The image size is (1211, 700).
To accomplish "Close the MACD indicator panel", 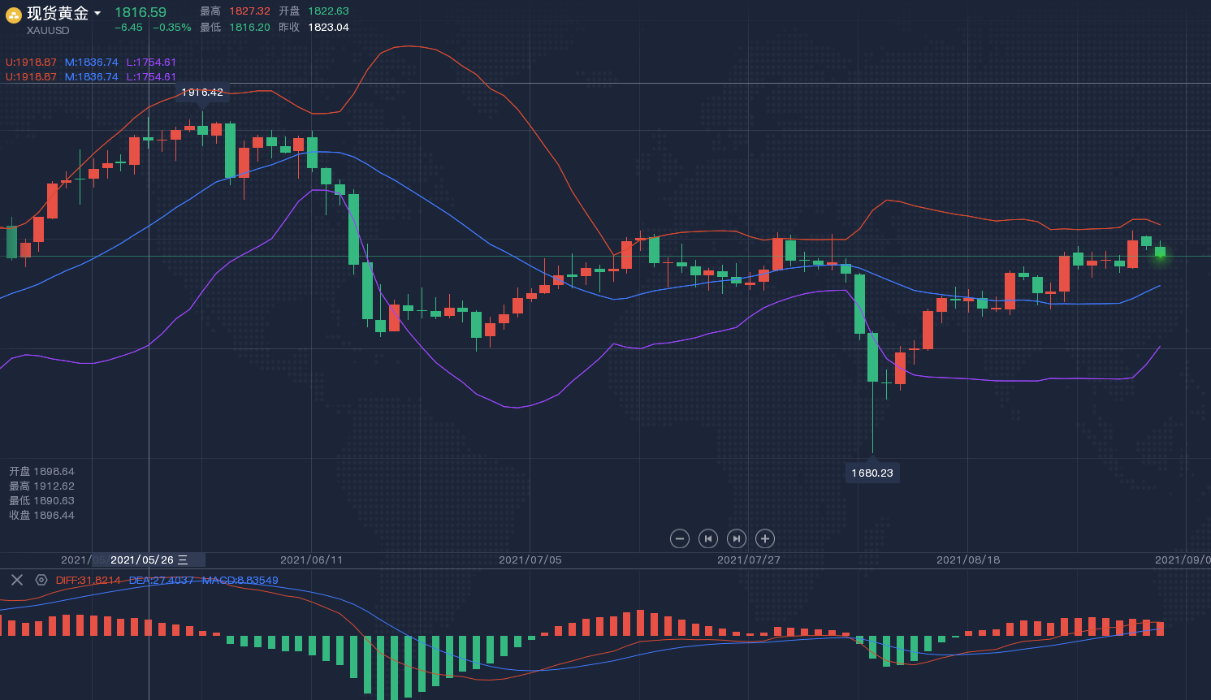I will click(16, 580).
